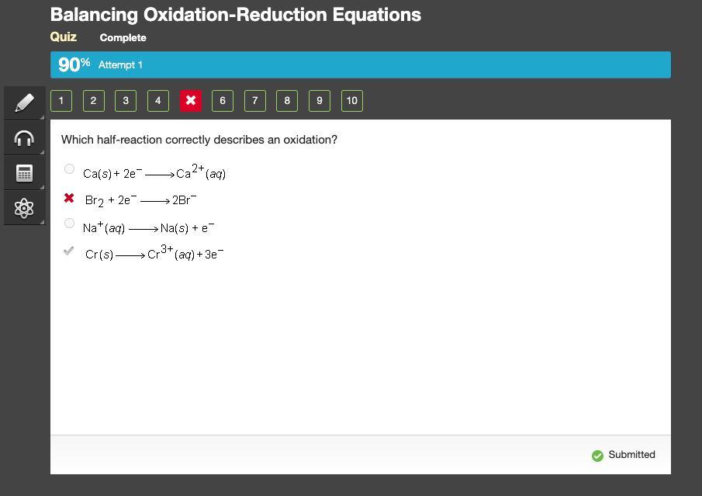
Task: Select the pencil highlighter tool
Action: (24, 102)
